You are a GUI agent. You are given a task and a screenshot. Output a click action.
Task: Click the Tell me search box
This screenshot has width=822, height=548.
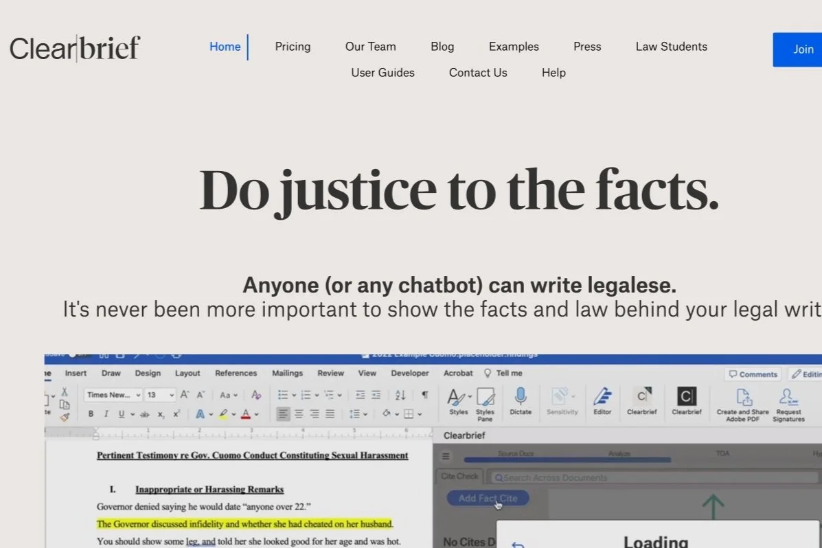coord(503,374)
